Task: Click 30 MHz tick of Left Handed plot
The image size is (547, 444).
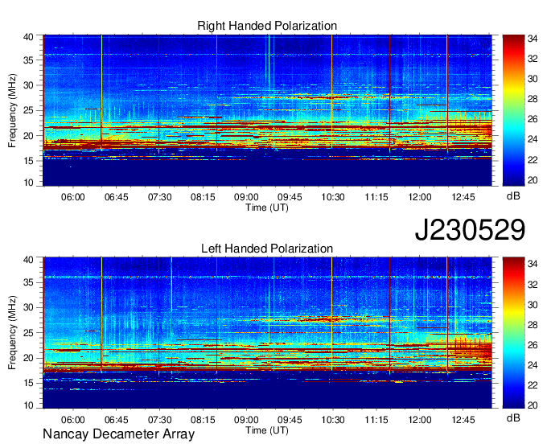Action: click(28, 307)
